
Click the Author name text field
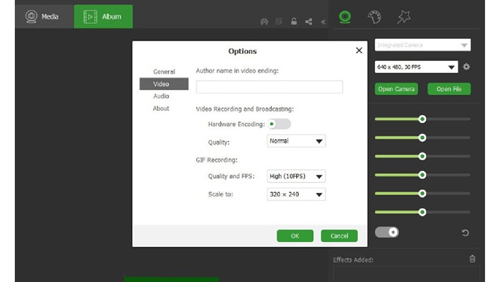(269, 87)
